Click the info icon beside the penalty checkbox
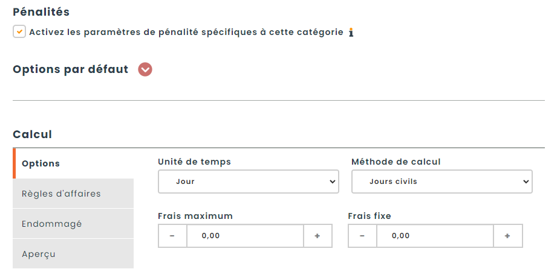The height and width of the screenshot is (272, 560). click(x=351, y=32)
